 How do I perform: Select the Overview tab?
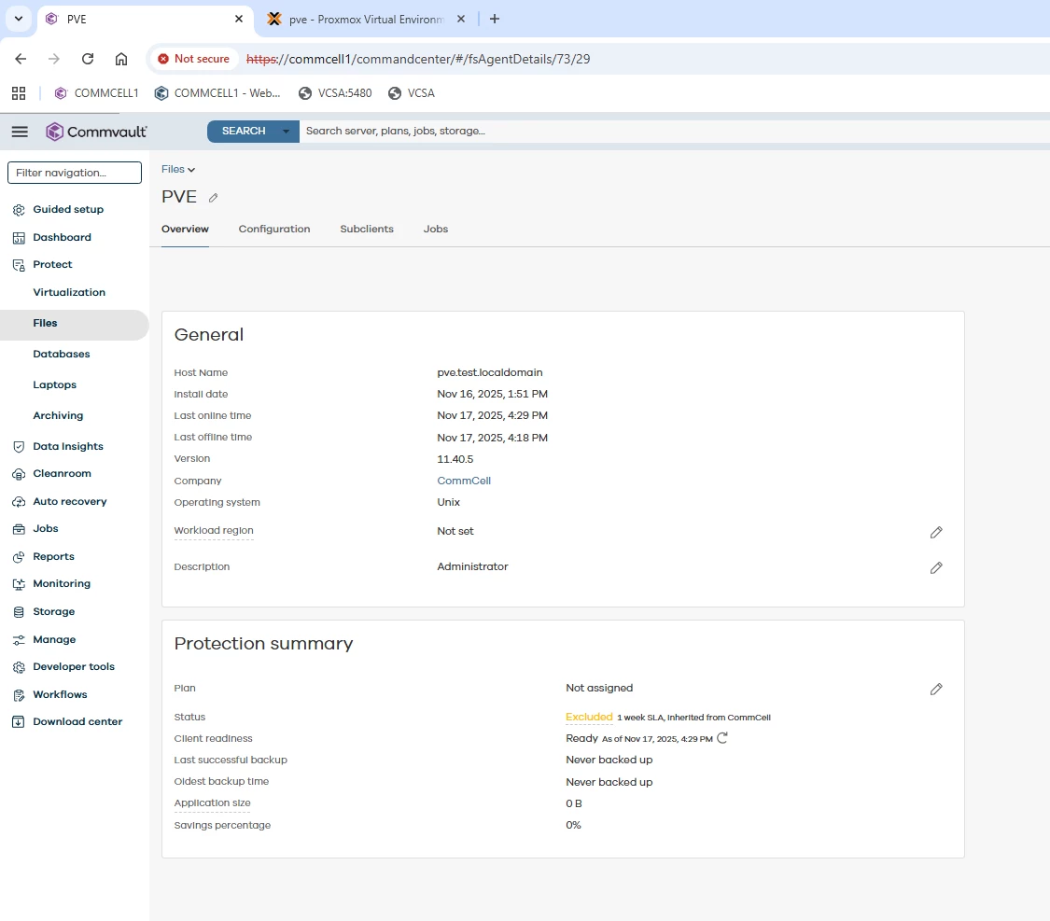[185, 229]
